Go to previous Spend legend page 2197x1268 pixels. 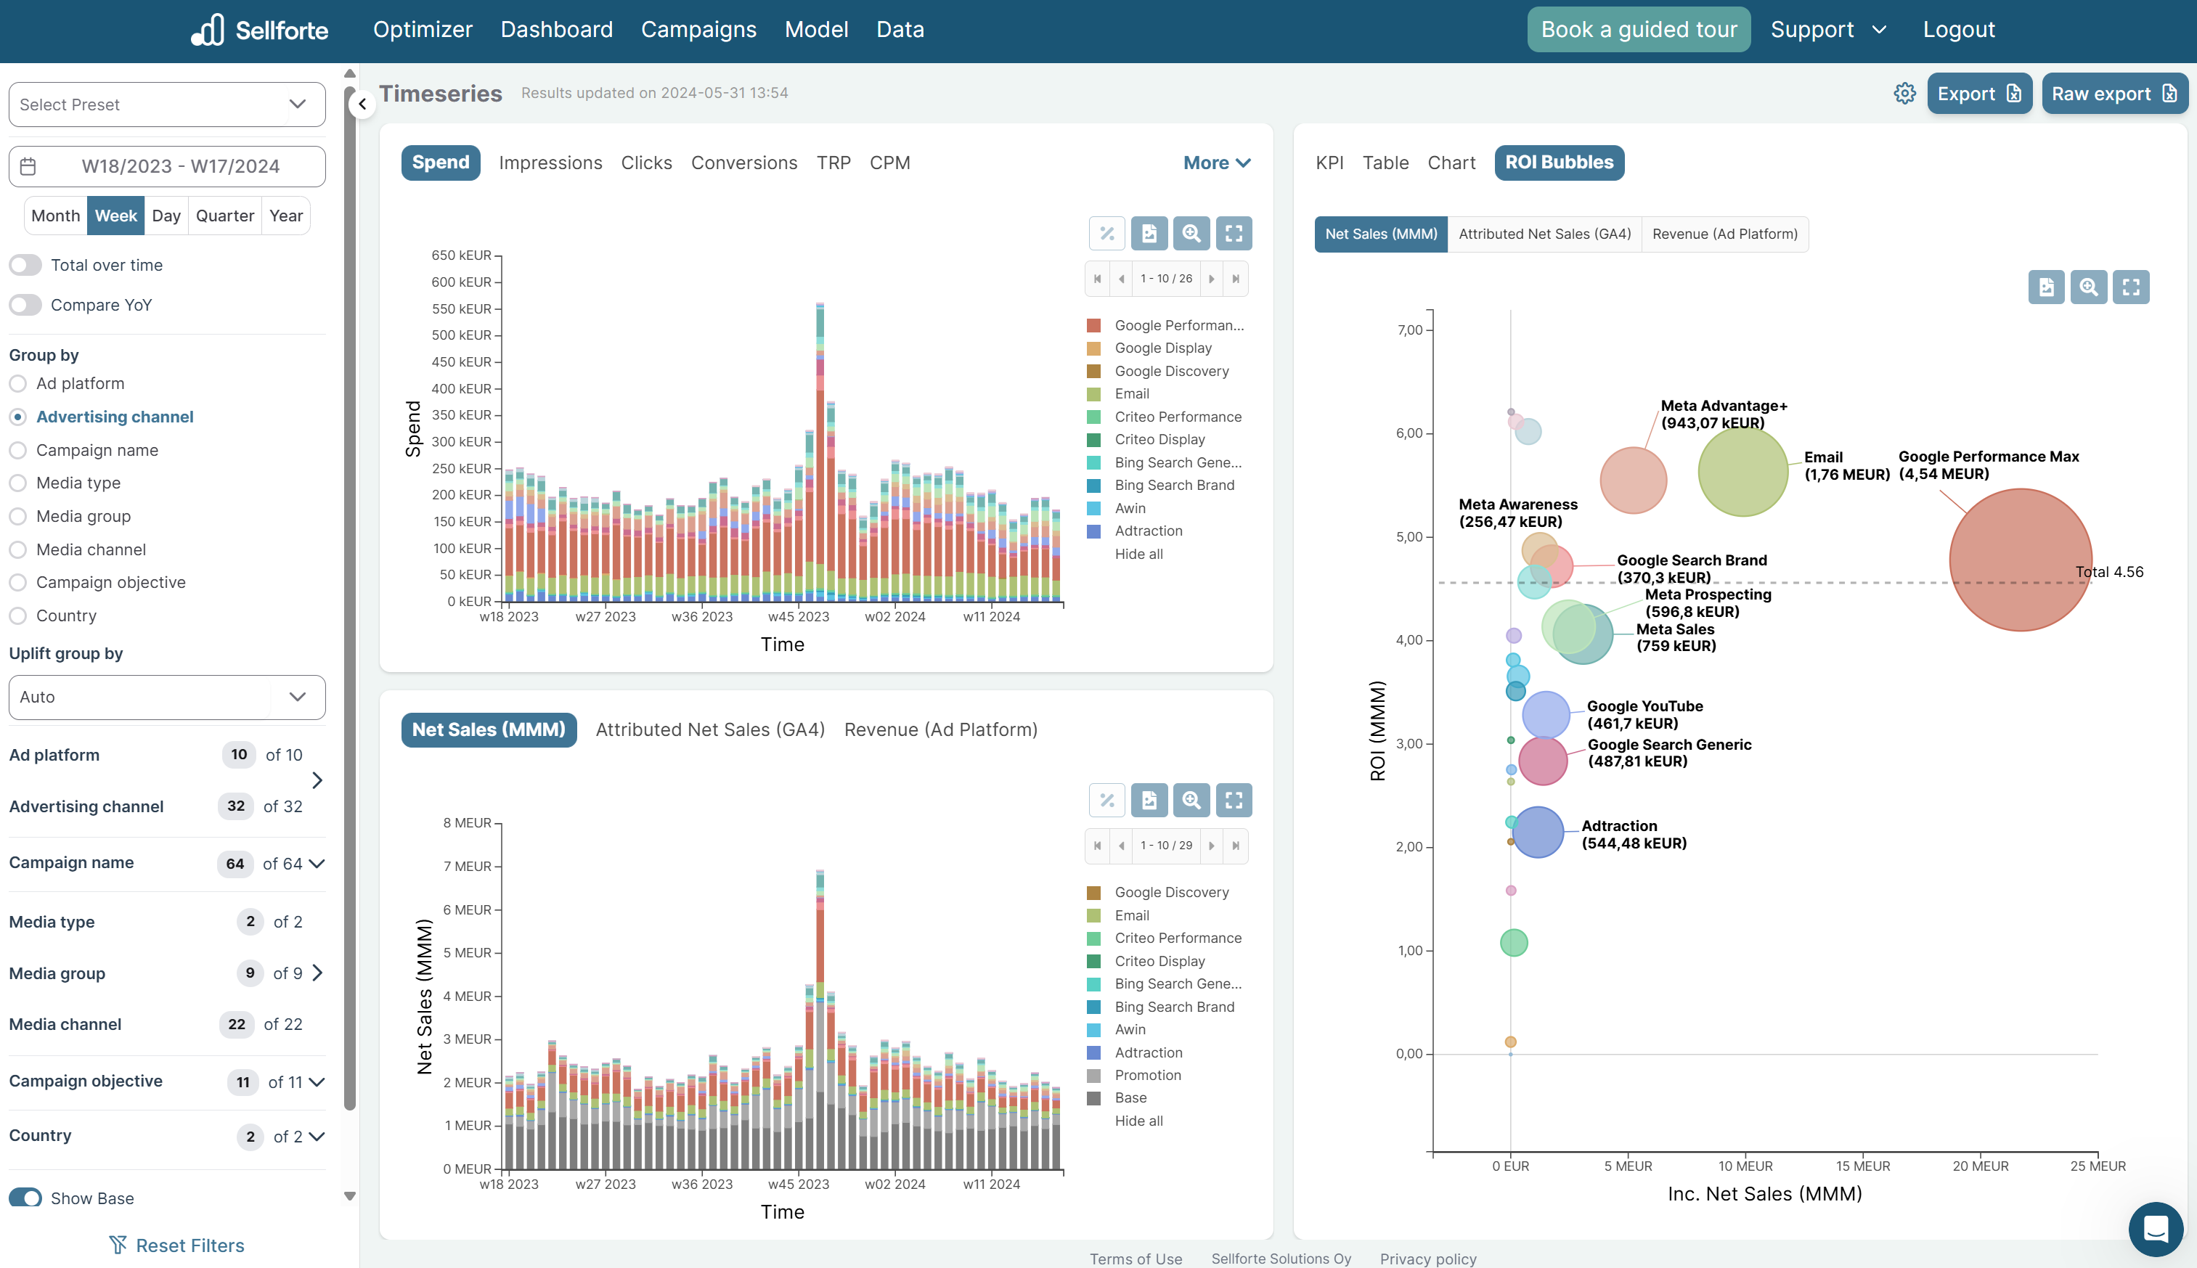1121,279
